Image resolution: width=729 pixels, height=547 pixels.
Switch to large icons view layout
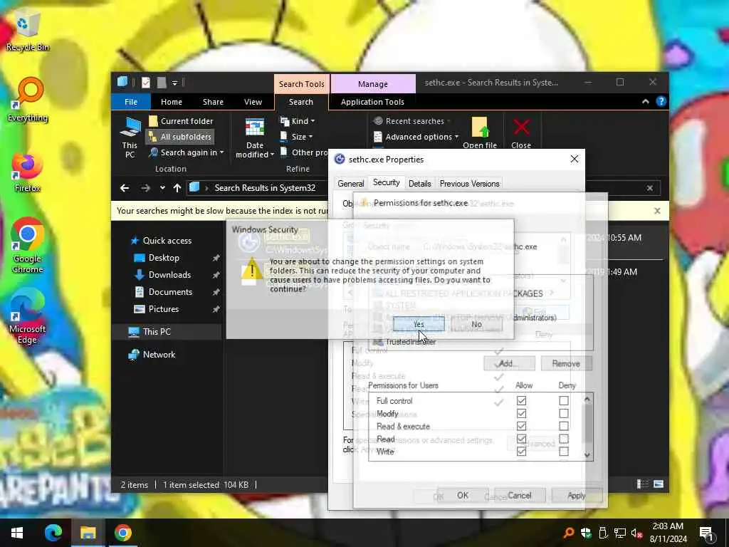pyautogui.click(x=659, y=484)
